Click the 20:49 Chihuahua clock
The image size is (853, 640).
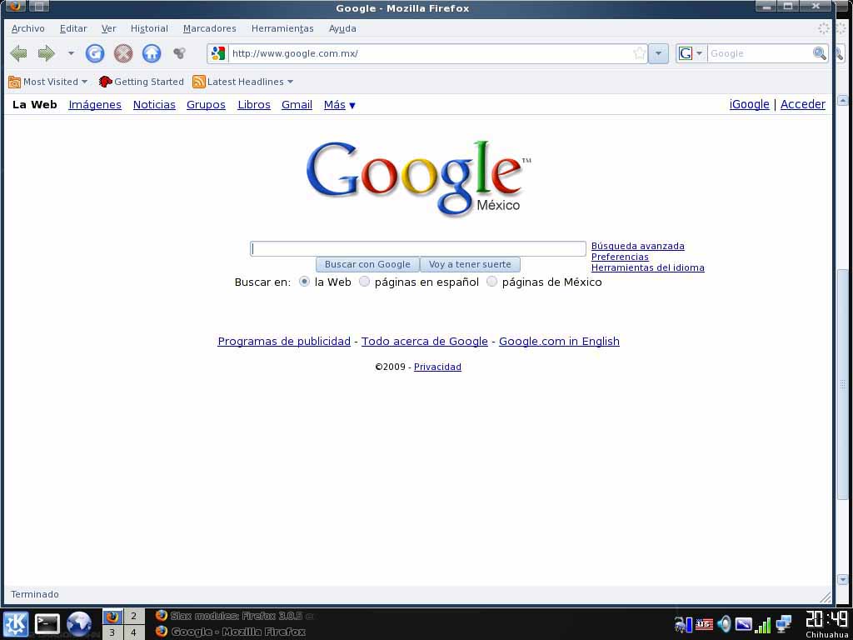pos(826,623)
